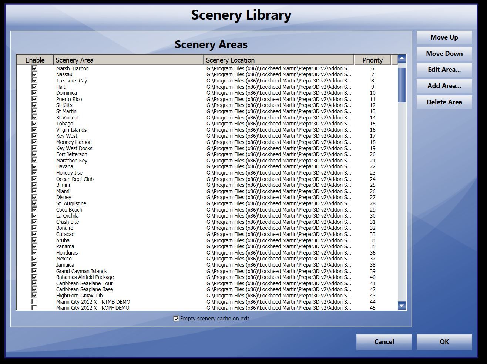Select the St Kitts row
The image size is (487, 364).
point(207,105)
